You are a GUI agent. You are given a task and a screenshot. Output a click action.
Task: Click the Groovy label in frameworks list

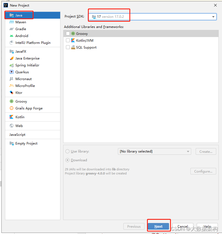tap(82, 34)
